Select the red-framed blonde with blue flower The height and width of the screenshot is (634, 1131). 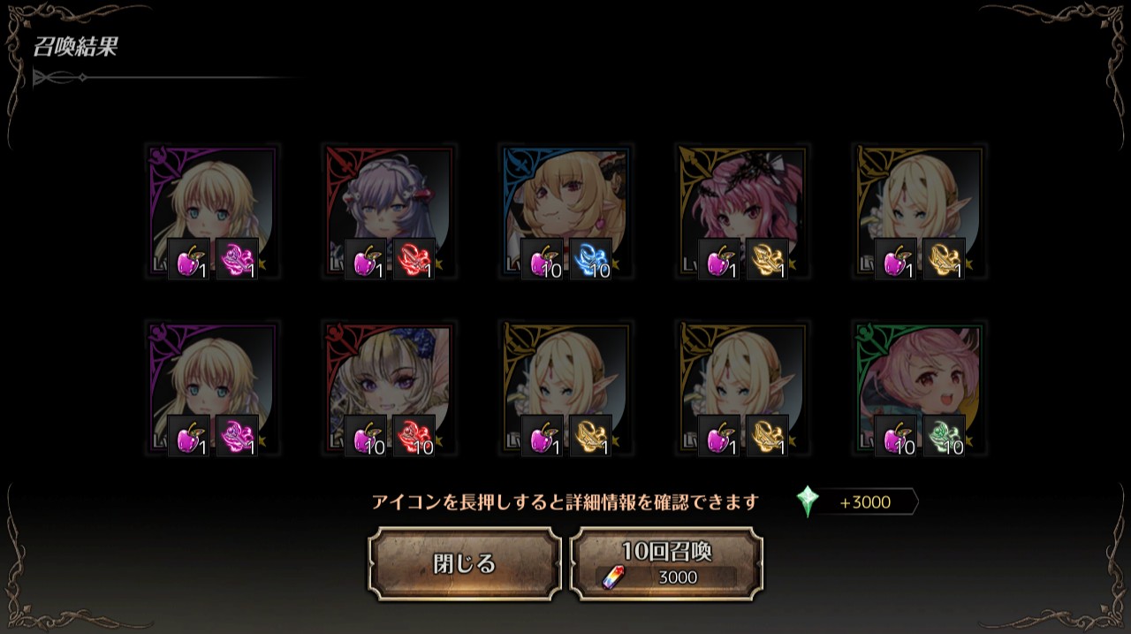[390, 388]
